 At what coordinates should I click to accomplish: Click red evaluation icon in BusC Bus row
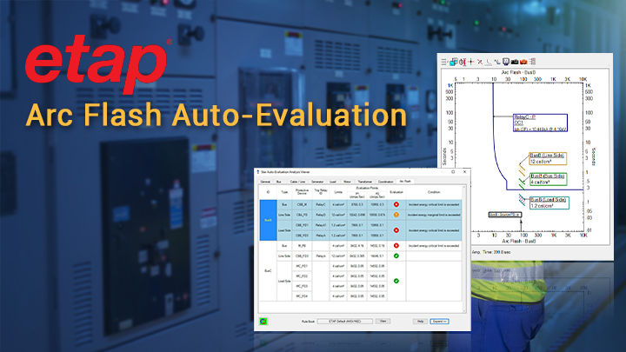point(396,246)
